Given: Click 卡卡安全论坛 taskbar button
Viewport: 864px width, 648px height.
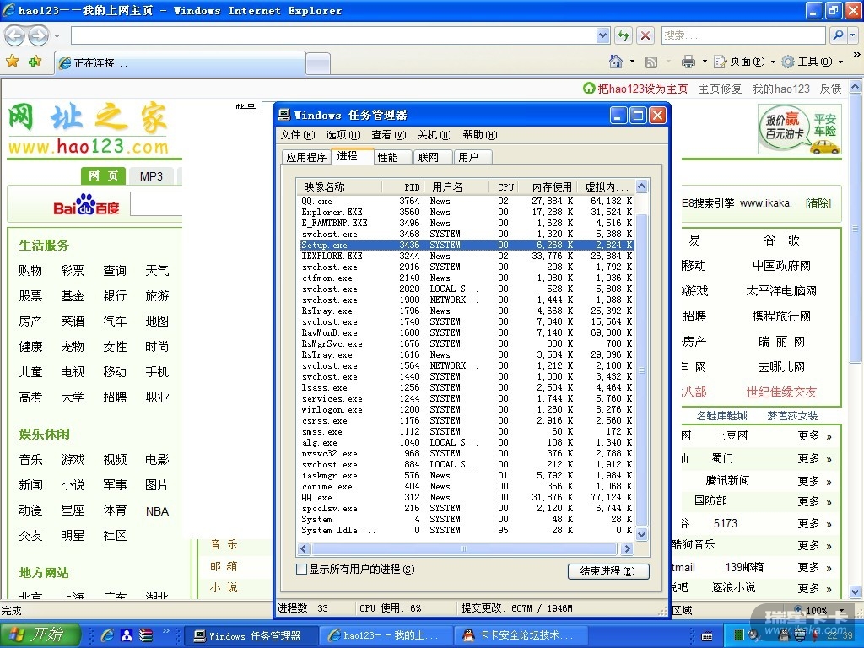Looking at the screenshot, I should [x=520, y=635].
